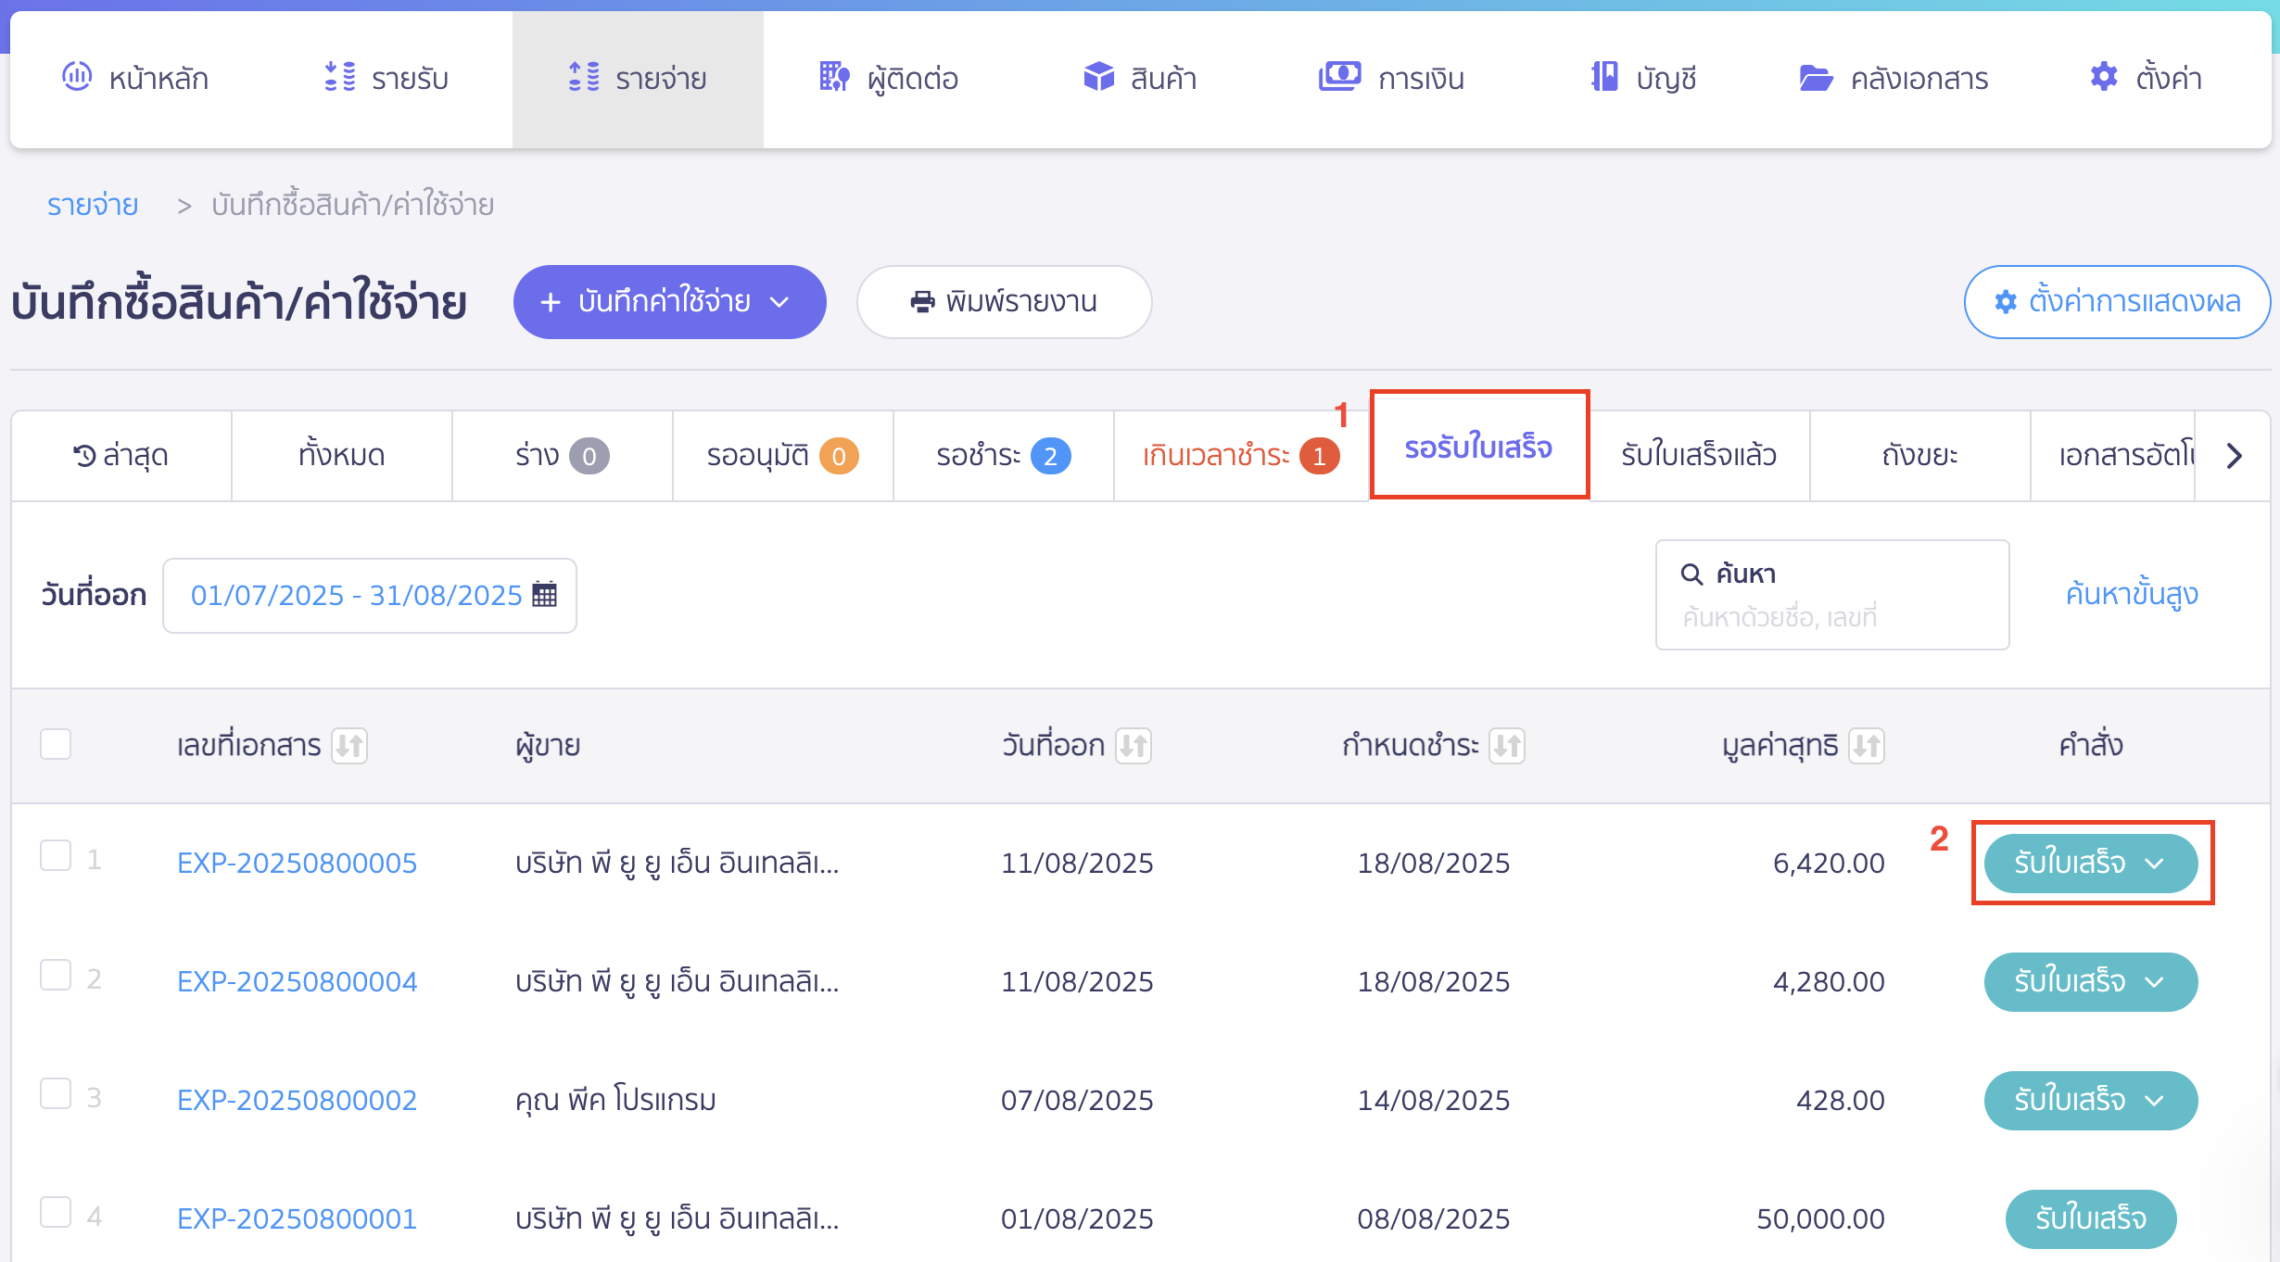Screen dimensions: 2280x1262
Task: Click the 4,280.00 net value cell
Action: pos(1829,981)
